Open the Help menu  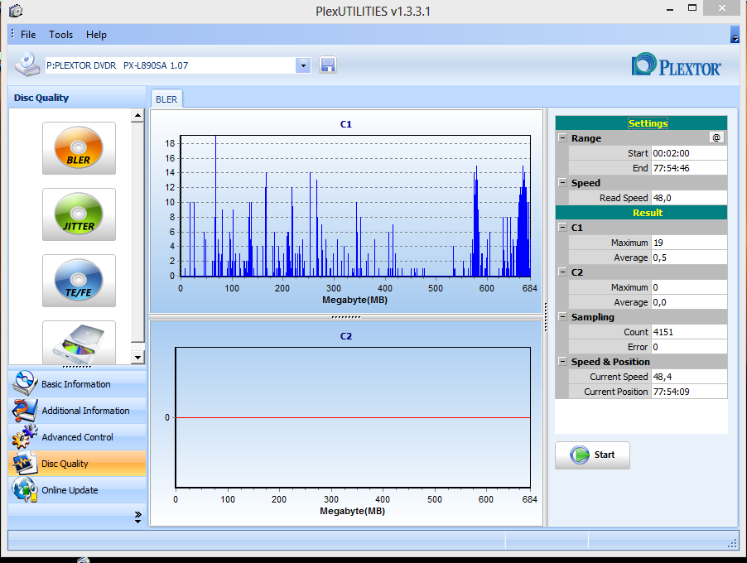[96, 35]
